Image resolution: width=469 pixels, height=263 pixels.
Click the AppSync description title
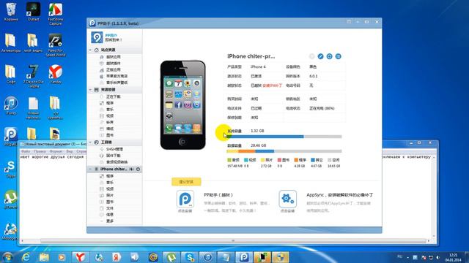tap(340, 195)
